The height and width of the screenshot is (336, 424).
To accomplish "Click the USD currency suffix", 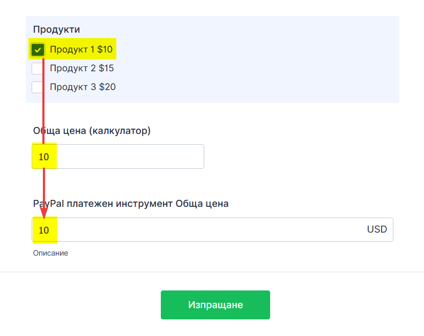I will (x=377, y=229).
